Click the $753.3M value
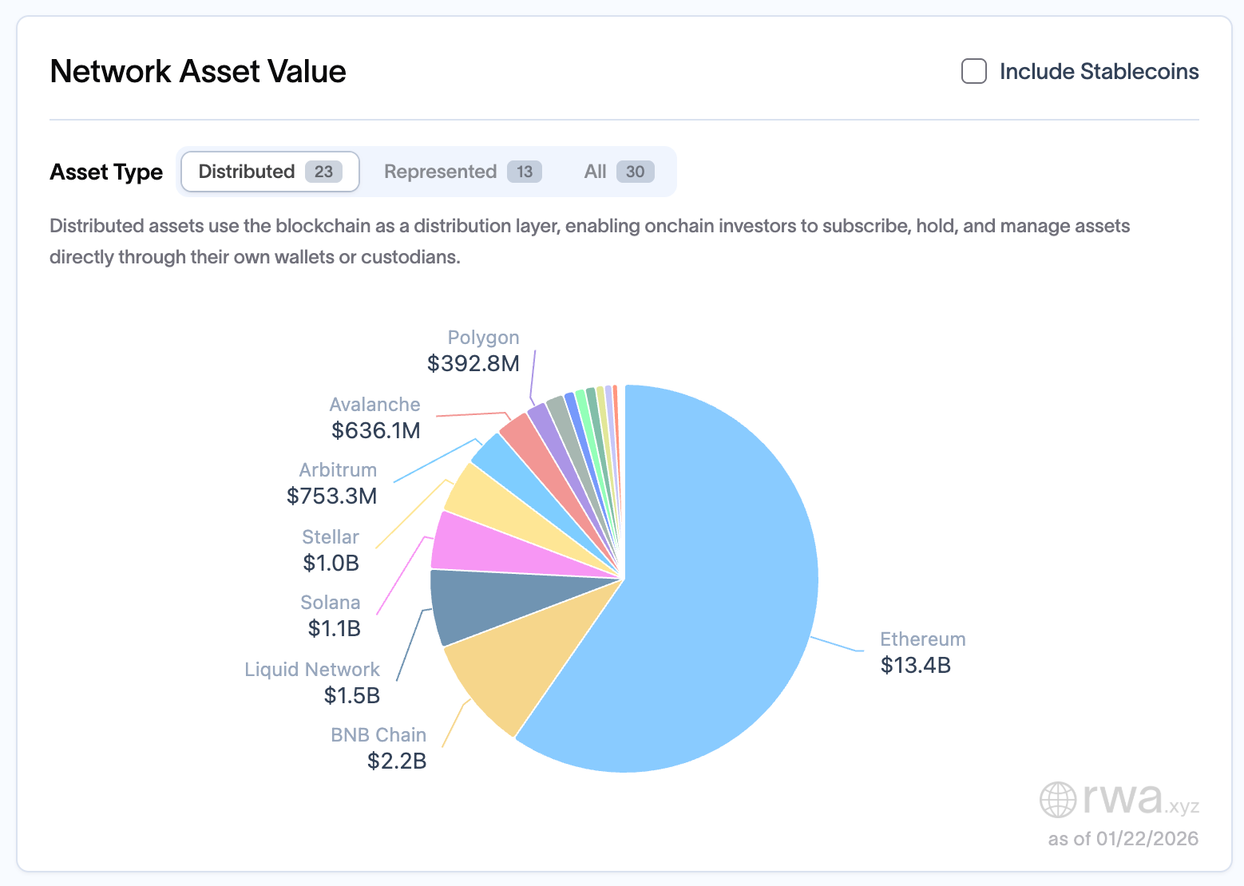The height and width of the screenshot is (886, 1244). (x=332, y=496)
